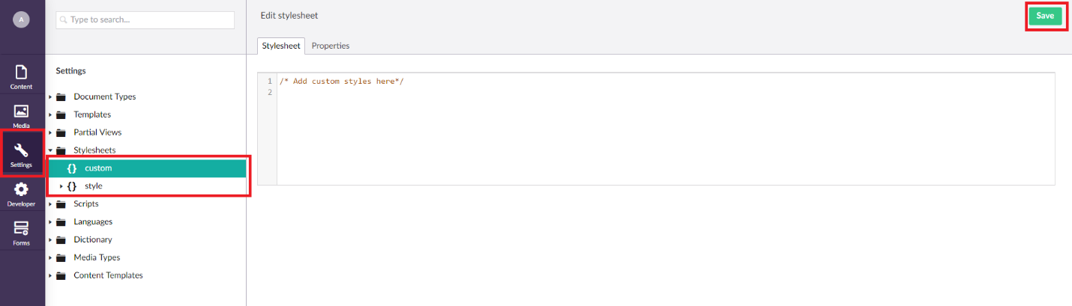
Task: Select the Stylesheet tab
Action: pos(281,46)
